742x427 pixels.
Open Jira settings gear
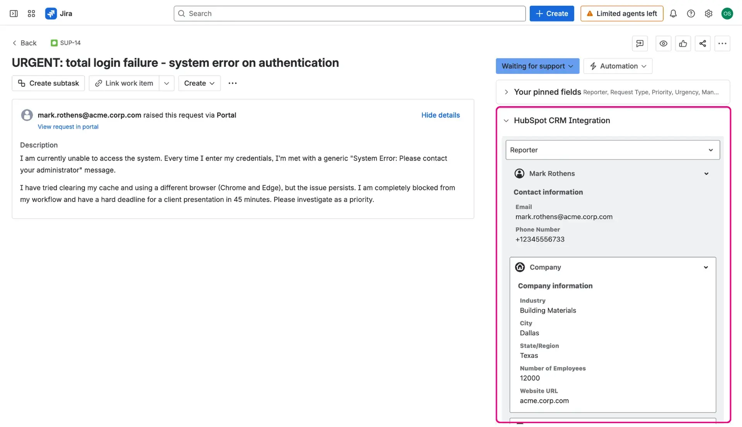click(708, 14)
